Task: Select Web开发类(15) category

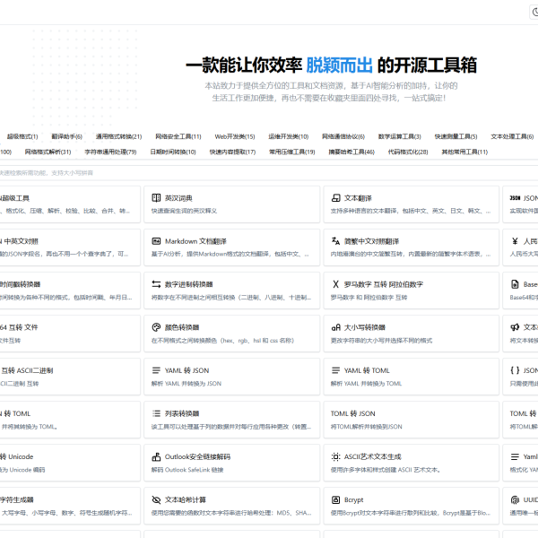Action: [x=235, y=136]
